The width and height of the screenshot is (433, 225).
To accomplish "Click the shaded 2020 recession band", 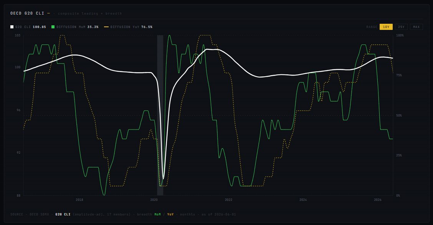I will point(160,115).
